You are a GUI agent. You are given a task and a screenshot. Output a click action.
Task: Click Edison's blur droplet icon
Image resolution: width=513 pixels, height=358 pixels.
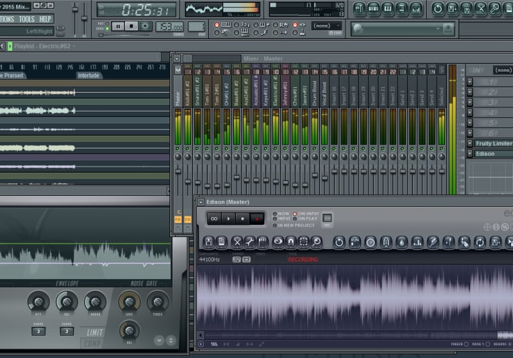pos(402,242)
